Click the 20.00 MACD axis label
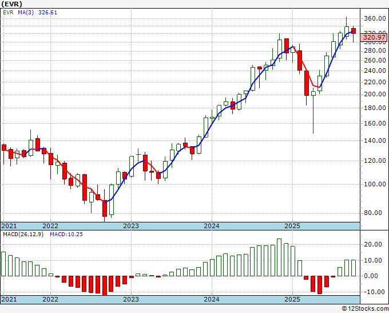The height and width of the screenshot is (313, 389). [x=373, y=245]
